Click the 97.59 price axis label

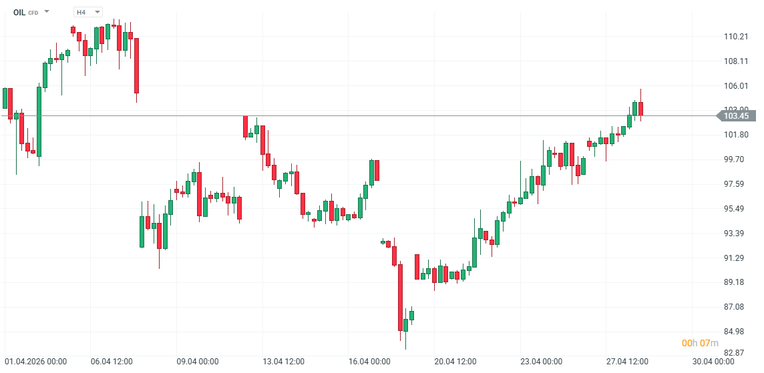735,184
